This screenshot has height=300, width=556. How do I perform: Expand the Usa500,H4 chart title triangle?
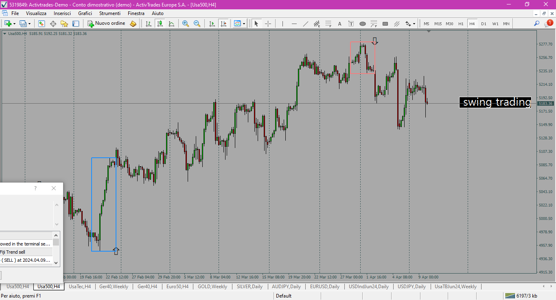tap(4, 34)
